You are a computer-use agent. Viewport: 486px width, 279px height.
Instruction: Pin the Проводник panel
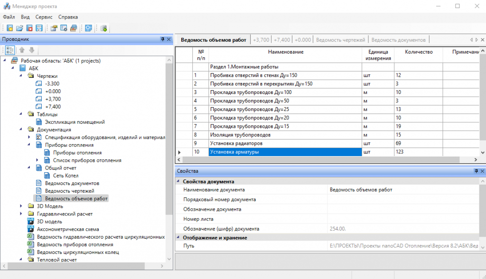point(163,39)
